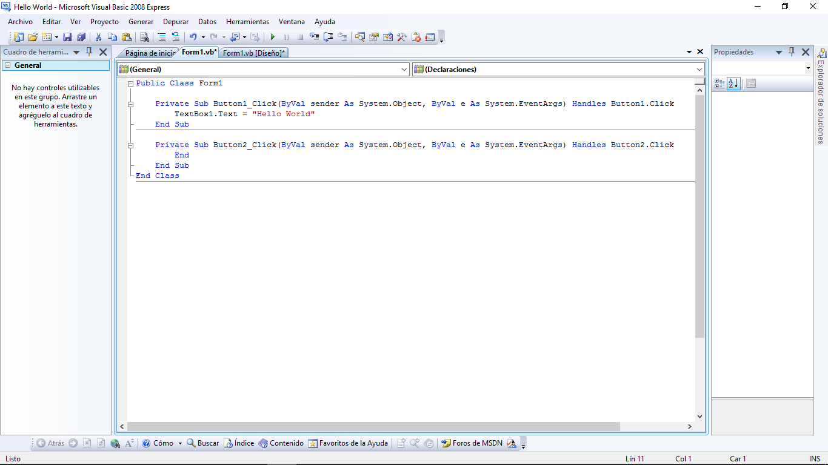Toggle auto-hide pin on Propiedades panel
The width and height of the screenshot is (828, 465).
click(x=792, y=52)
